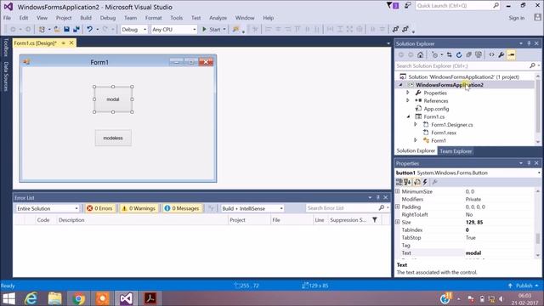Click the feedback icon near Quick Launch
The image size is (544, 306).
tap(408, 5)
